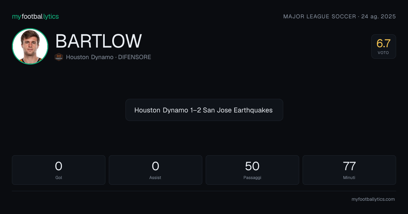The width and height of the screenshot is (408, 214).
Task: Open Bartlow's player portrait photo
Action: [x=30, y=47]
